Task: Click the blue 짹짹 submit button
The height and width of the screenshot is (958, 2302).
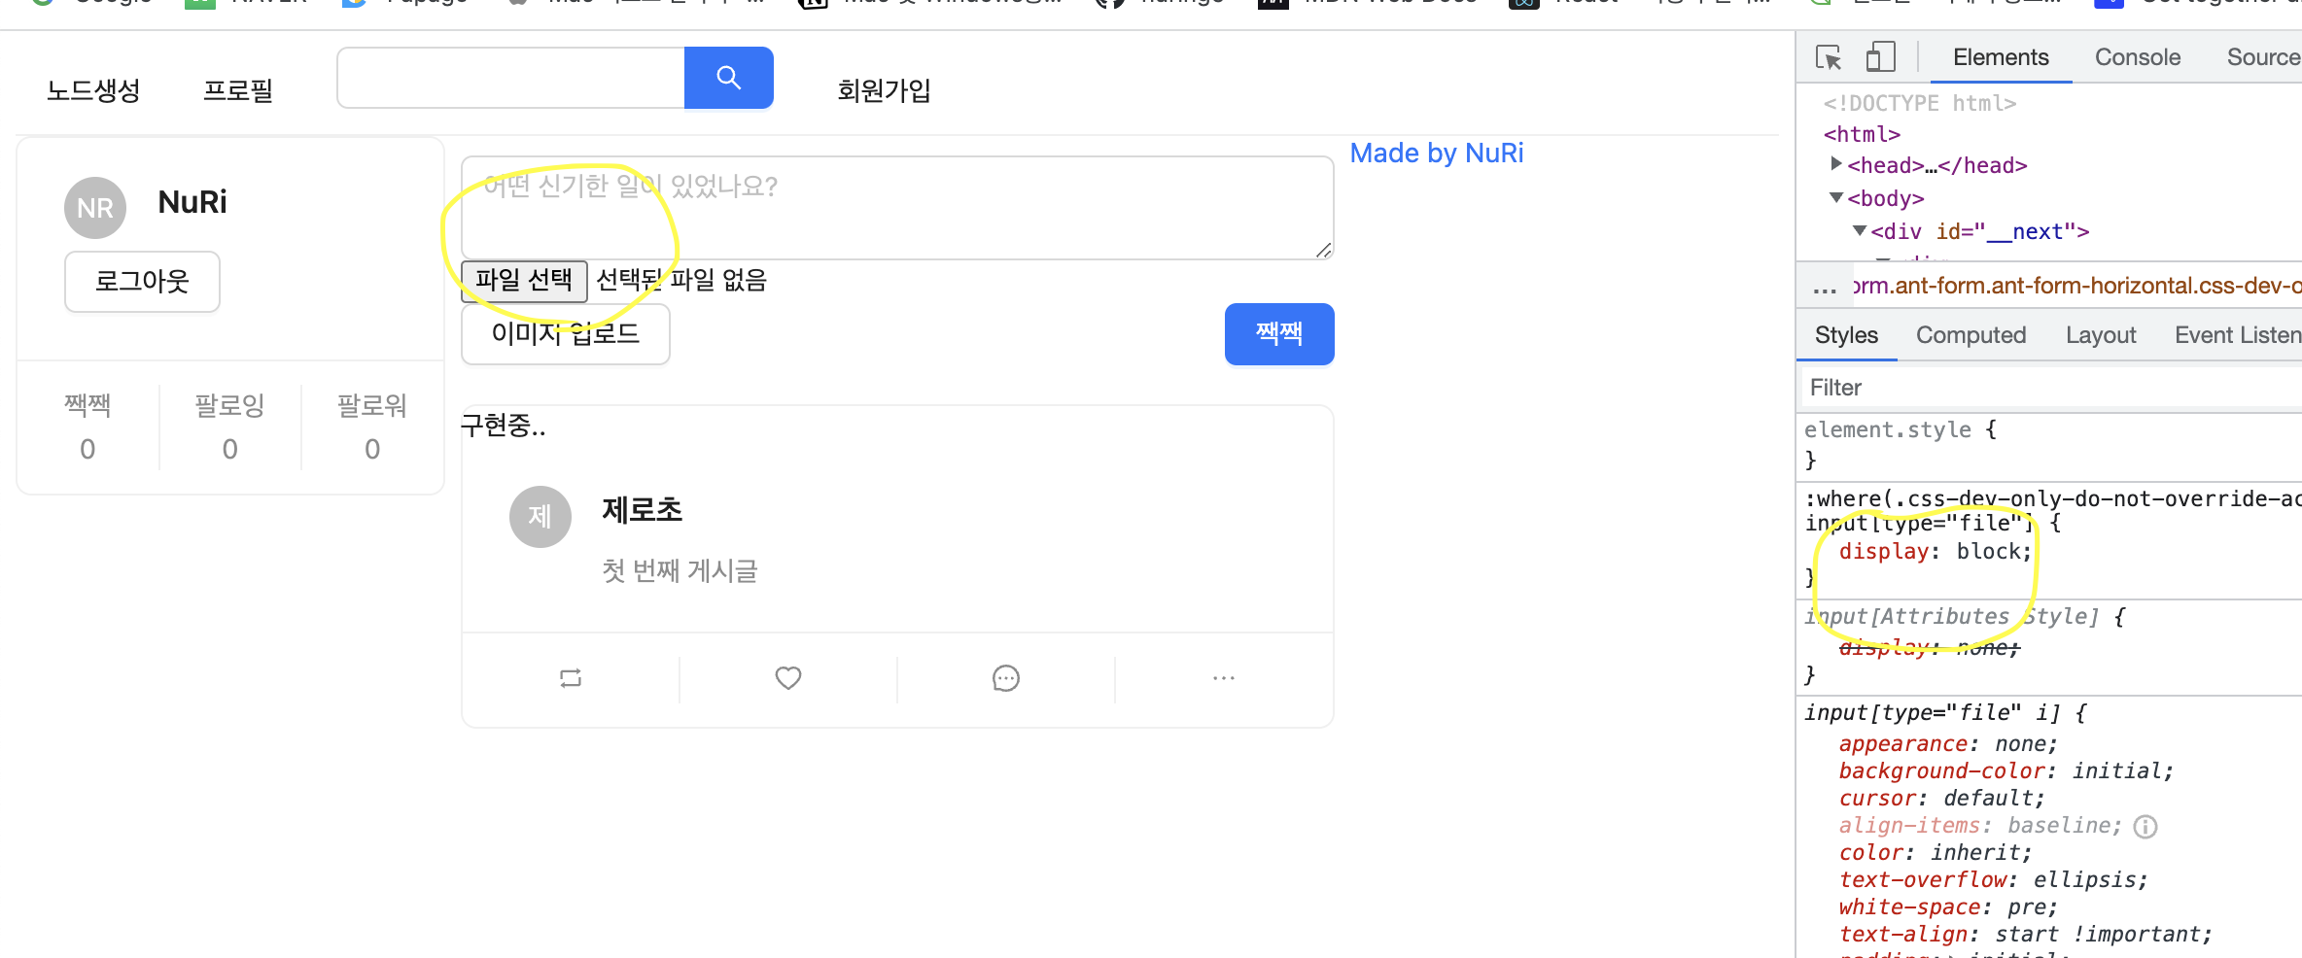Action: (x=1279, y=334)
